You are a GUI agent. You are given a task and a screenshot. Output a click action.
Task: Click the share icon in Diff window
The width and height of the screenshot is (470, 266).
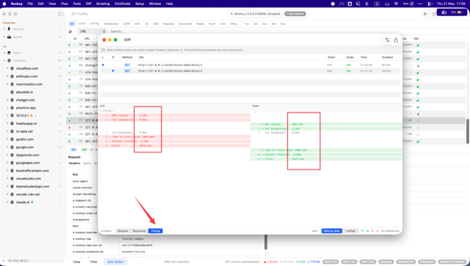pyautogui.click(x=395, y=40)
